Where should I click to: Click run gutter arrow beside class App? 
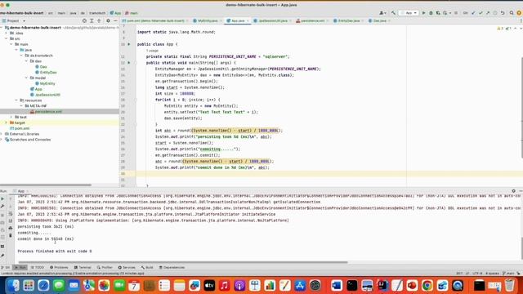[129, 44]
